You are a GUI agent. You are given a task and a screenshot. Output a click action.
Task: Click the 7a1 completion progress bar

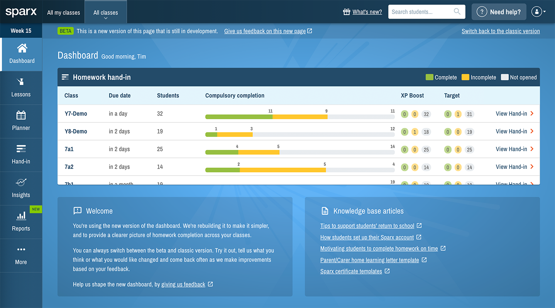point(300,152)
